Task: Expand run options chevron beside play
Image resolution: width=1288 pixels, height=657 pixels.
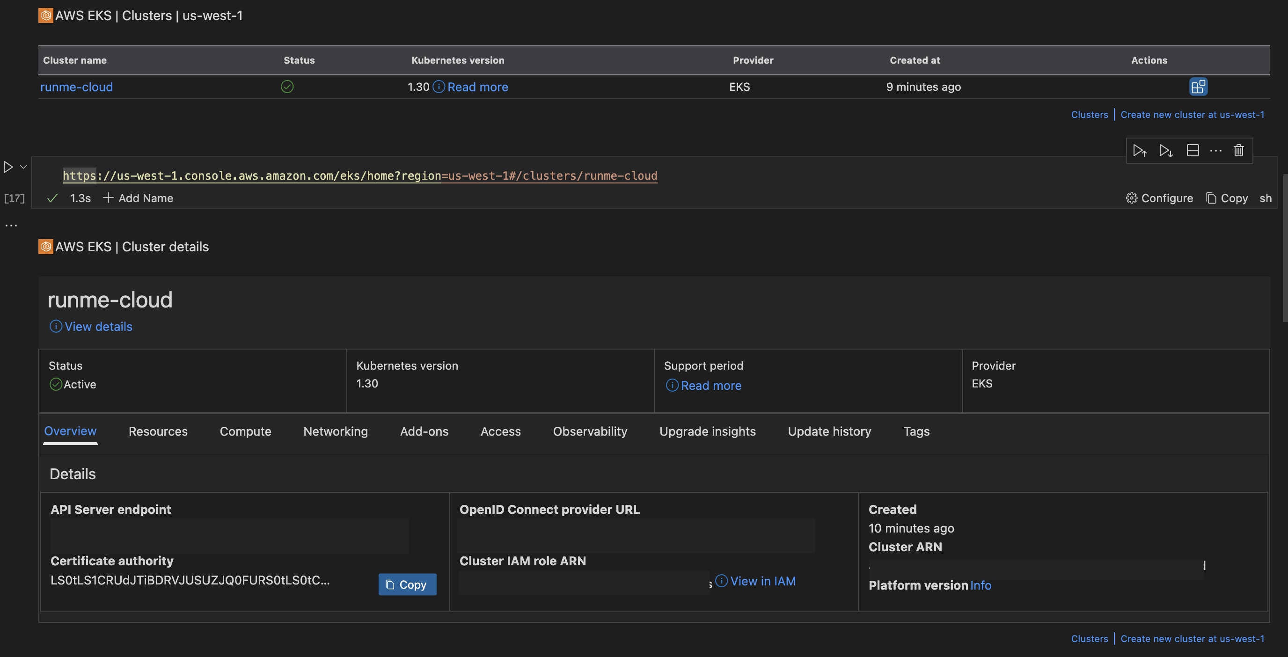Action: pos(23,167)
